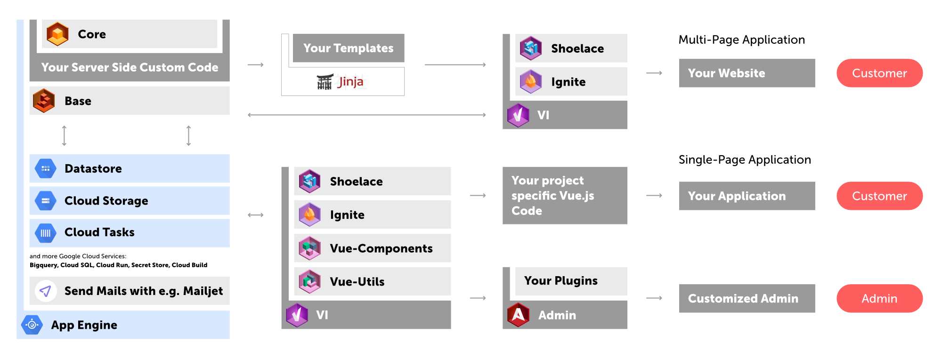Click the Vue-Utils icon

310,281
